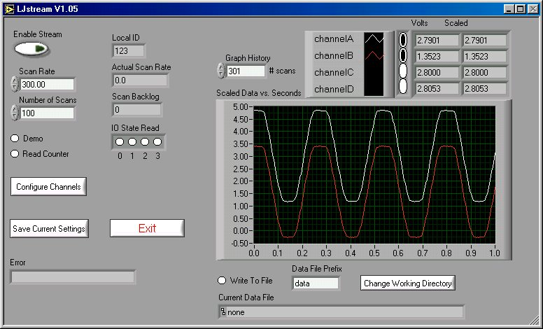Open the Configure Channels dialog
Image resolution: width=543 pixels, height=329 pixels.
pyautogui.click(x=48, y=187)
